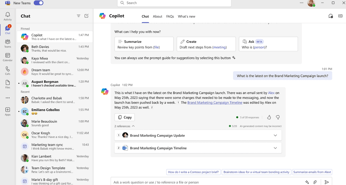Open the Apps plus icon
The image size is (346, 185).
coord(8,111)
